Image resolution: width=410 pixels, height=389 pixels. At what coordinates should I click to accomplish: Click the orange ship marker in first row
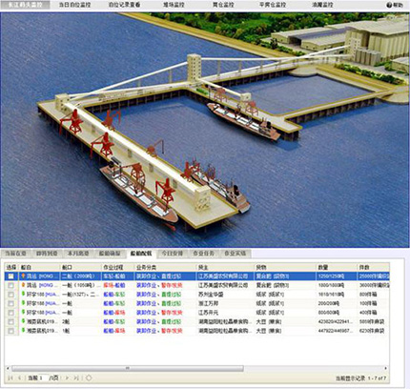pos(23,276)
